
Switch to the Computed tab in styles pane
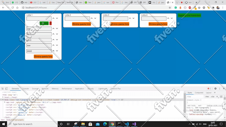pos(199,93)
